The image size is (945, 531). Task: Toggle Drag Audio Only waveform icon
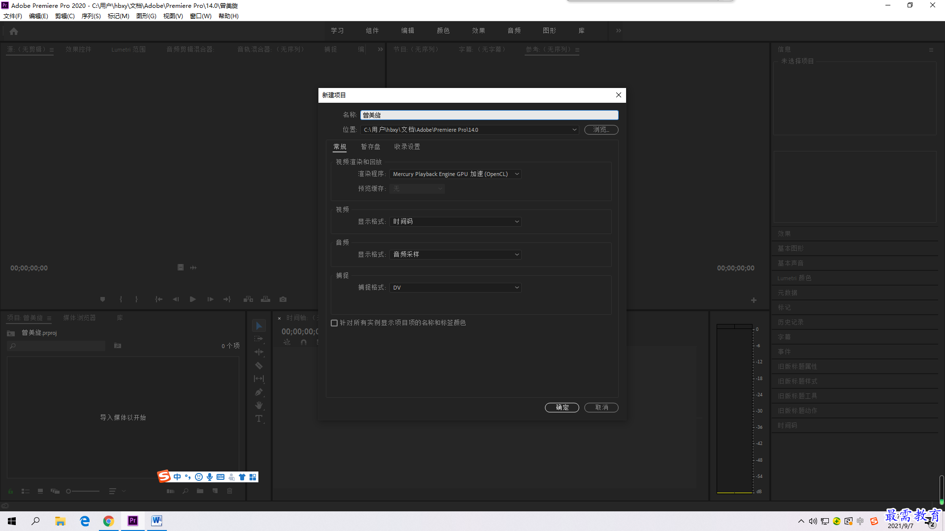(x=193, y=267)
